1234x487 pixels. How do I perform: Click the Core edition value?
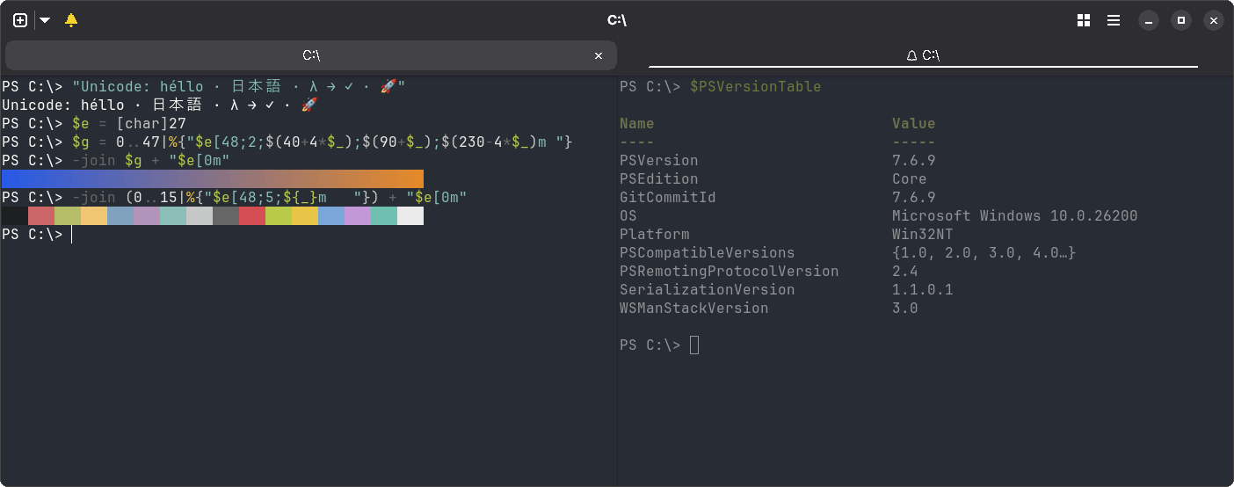pos(910,179)
